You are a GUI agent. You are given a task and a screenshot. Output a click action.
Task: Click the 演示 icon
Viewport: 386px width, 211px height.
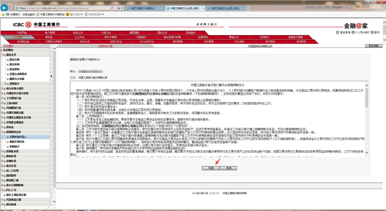click(x=372, y=32)
